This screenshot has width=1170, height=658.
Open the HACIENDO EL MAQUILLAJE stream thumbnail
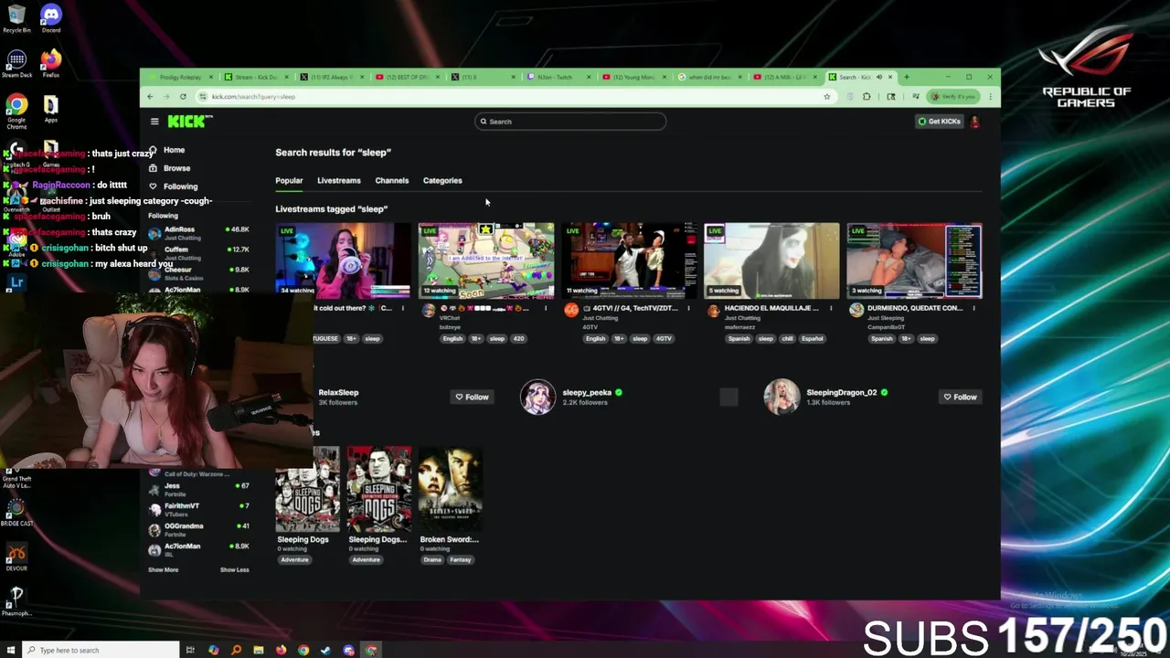(771, 260)
